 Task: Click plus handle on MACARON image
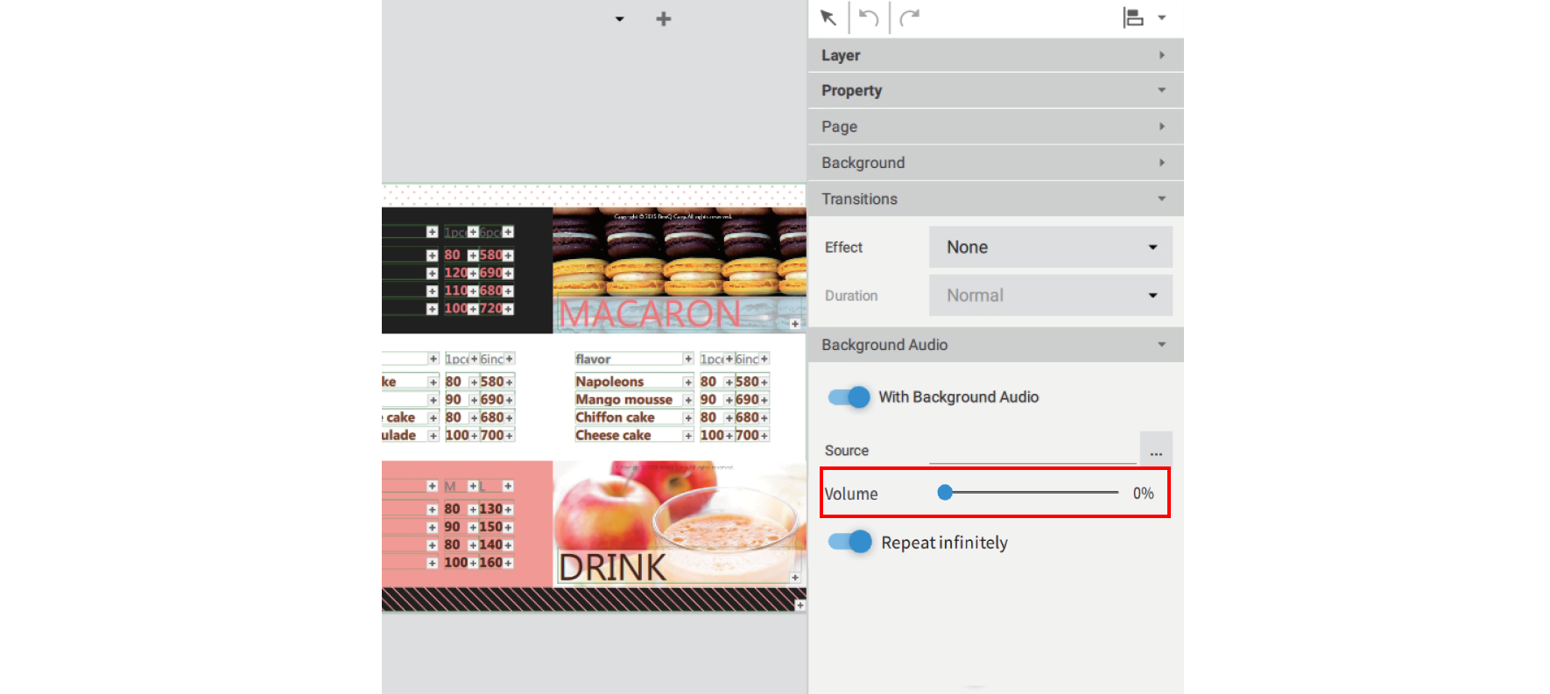pos(794,324)
